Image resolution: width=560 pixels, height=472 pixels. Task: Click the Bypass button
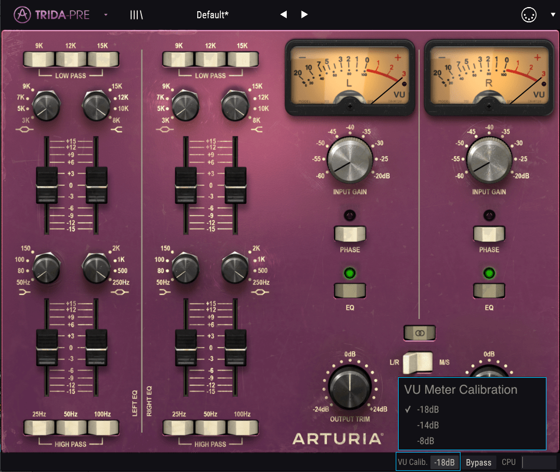[479, 463]
